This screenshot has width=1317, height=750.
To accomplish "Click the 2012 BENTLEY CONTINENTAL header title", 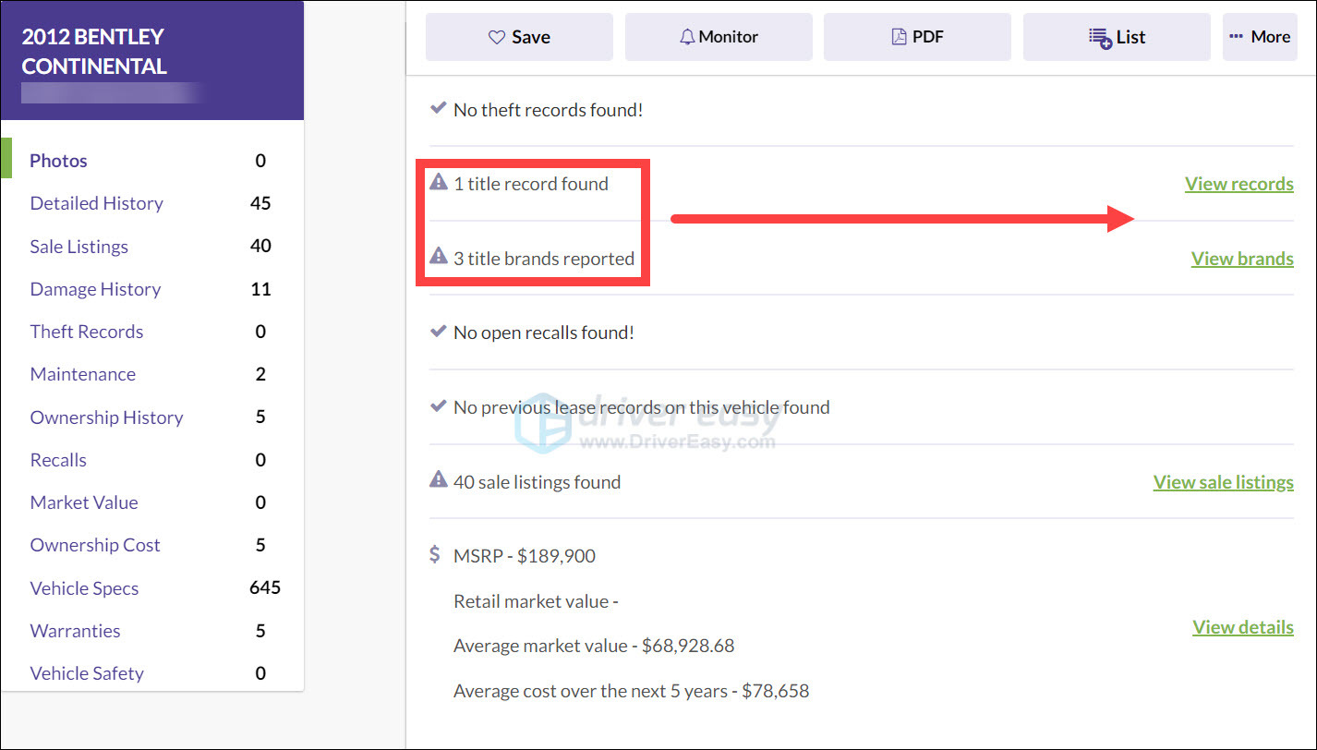I will (94, 52).
